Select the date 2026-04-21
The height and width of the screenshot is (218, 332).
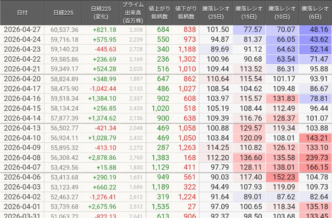pyautogui.click(x=22, y=69)
